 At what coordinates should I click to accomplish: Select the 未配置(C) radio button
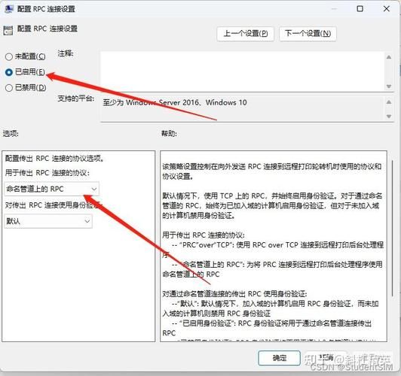pyautogui.click(x=9, y=56)
